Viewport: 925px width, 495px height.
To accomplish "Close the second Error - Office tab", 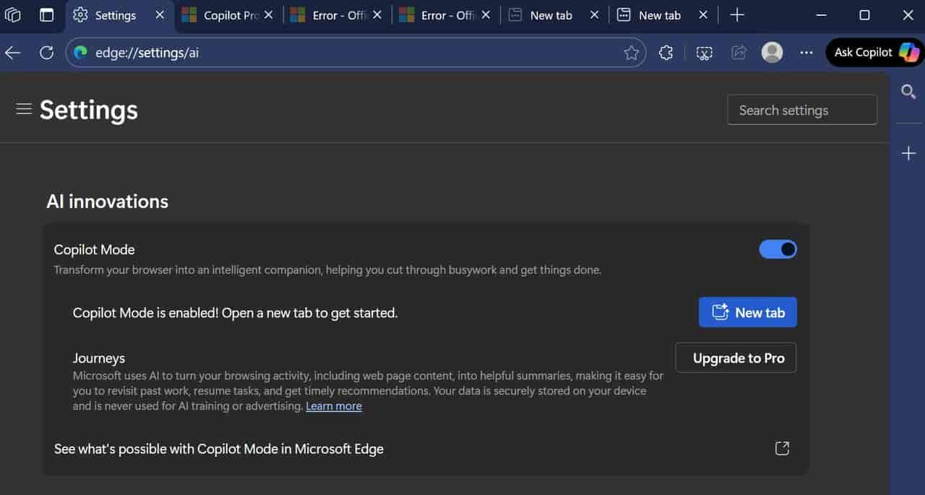I will point(486,15).
